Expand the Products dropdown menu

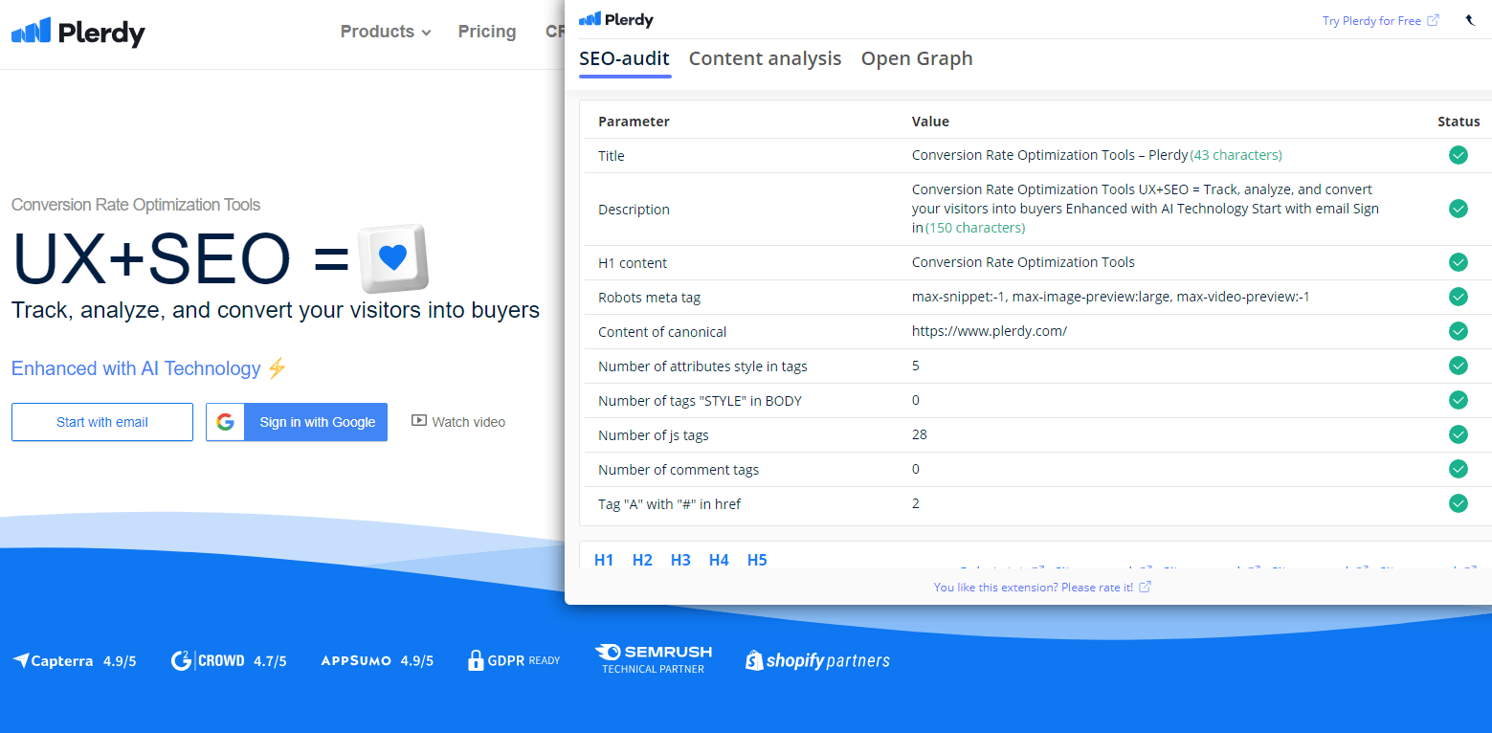pos(386,32)
